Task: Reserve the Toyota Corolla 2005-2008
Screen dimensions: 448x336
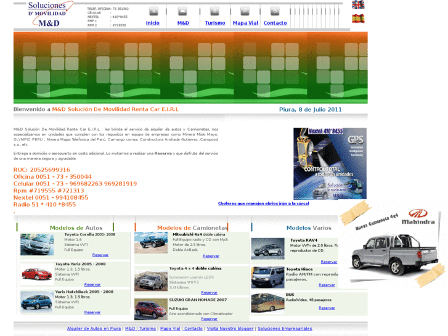Action: (x=100, y=255)
